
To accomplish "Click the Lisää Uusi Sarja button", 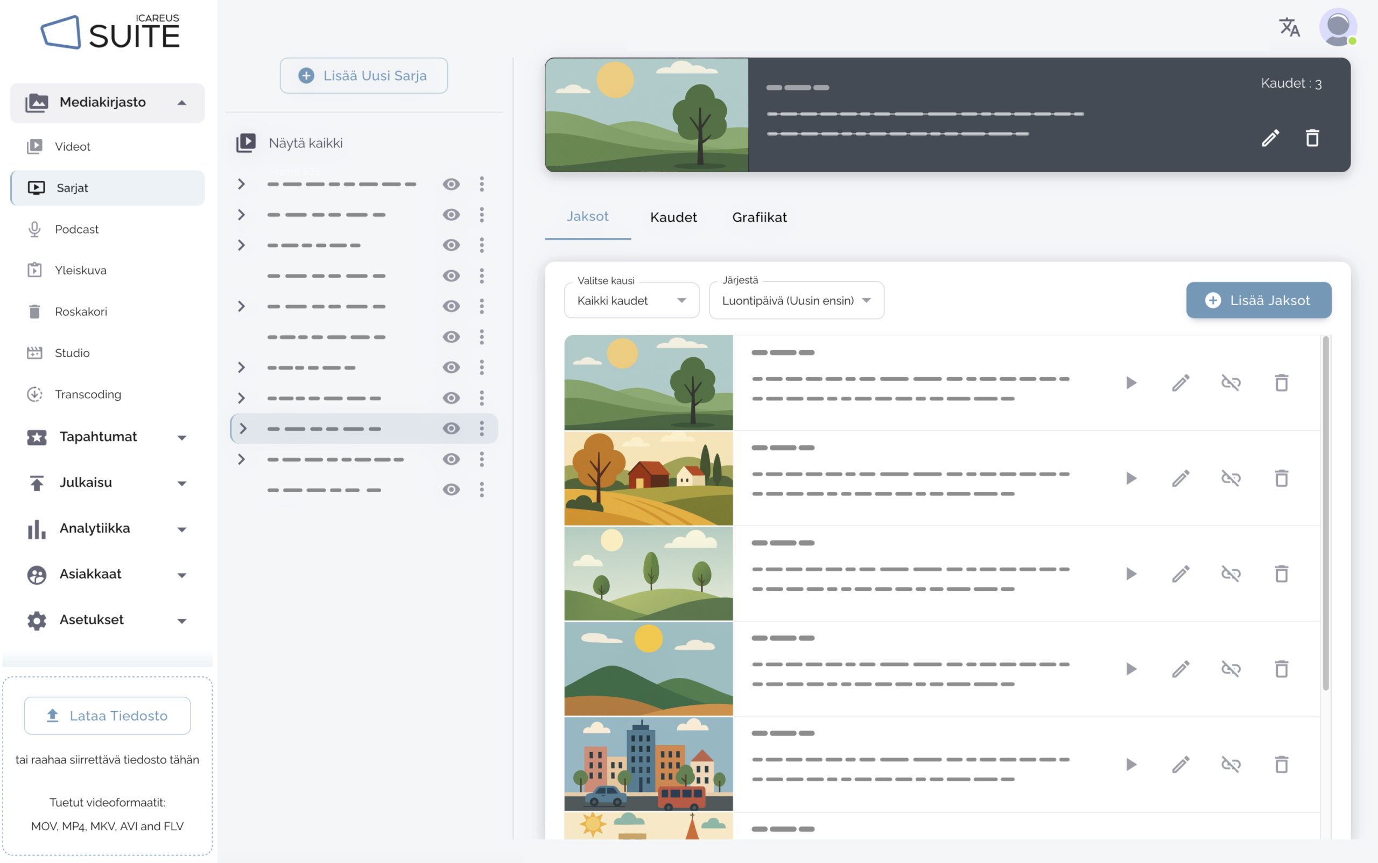I will (364, 75).
